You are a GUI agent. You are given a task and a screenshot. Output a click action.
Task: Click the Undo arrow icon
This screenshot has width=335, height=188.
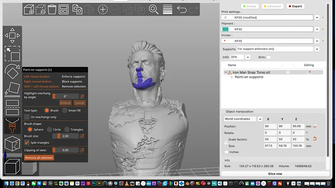(181, 10)
